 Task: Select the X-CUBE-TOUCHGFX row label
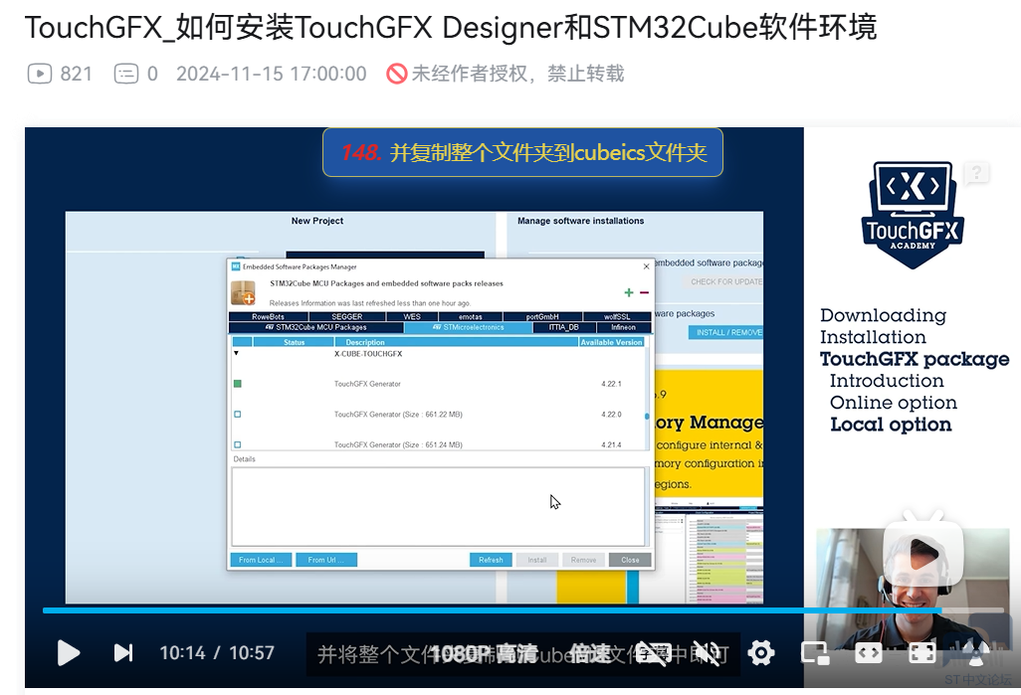(x=368, y=354)
